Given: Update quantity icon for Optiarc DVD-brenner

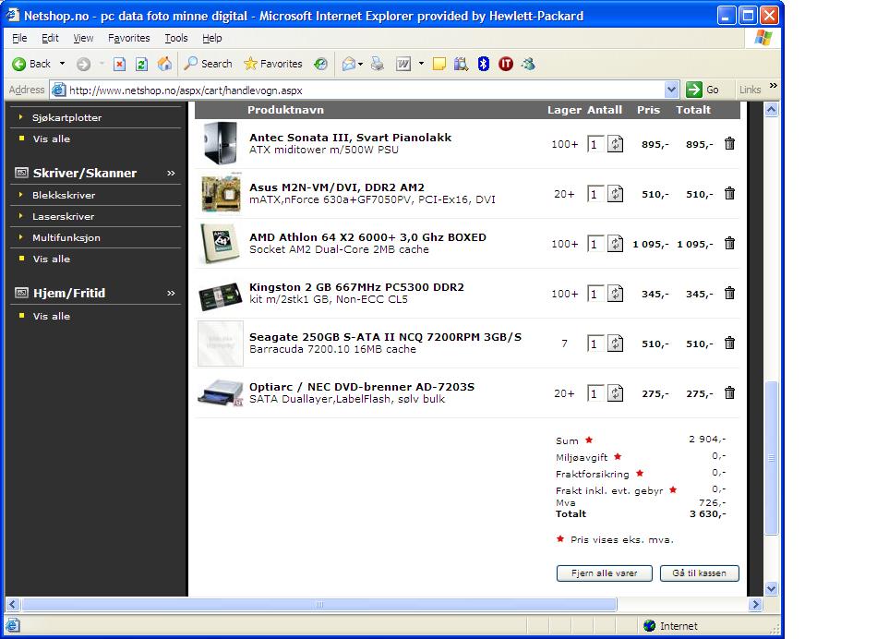Looking at the screenshot, I should click(x=615, y=393).
